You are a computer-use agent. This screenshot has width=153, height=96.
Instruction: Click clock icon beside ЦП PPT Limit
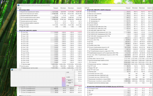pyautogui.click(x=88, y=66)
